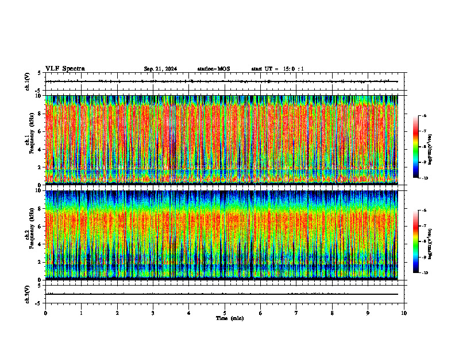This screenshot has height=351, width=455.
Task: Click the "-10" label on ch.2 color bar
Action: 425,273
